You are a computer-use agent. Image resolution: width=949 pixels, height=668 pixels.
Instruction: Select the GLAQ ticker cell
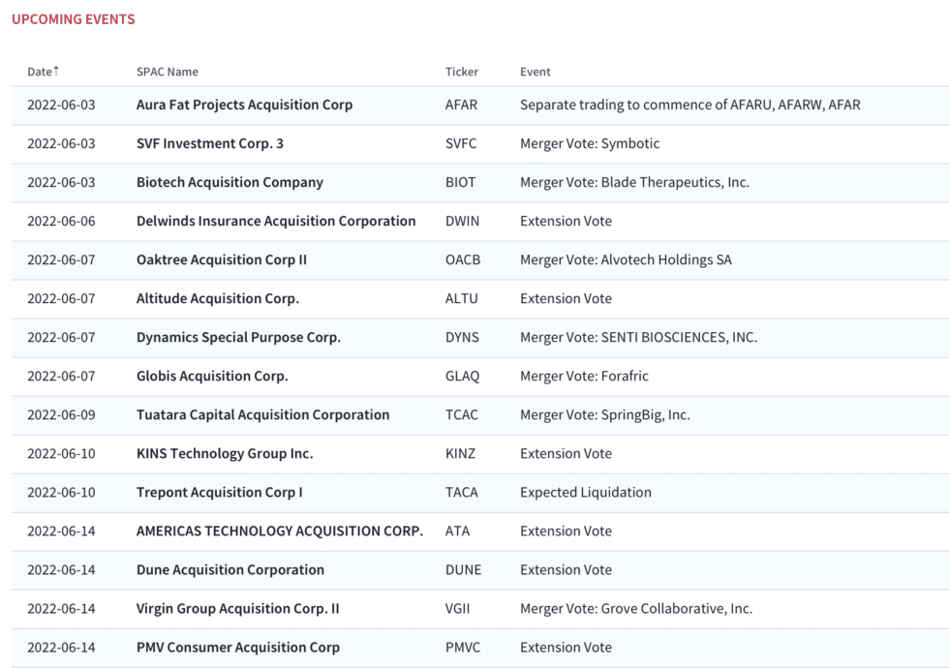[x=463, y=376]
